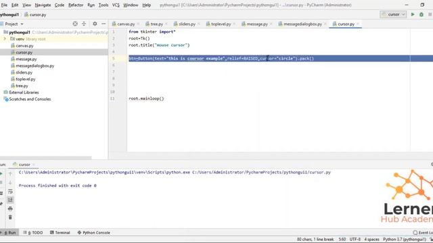
Task: Open sliders.py in the project tree
Action: pyautogui.click(x=24, y=72)
